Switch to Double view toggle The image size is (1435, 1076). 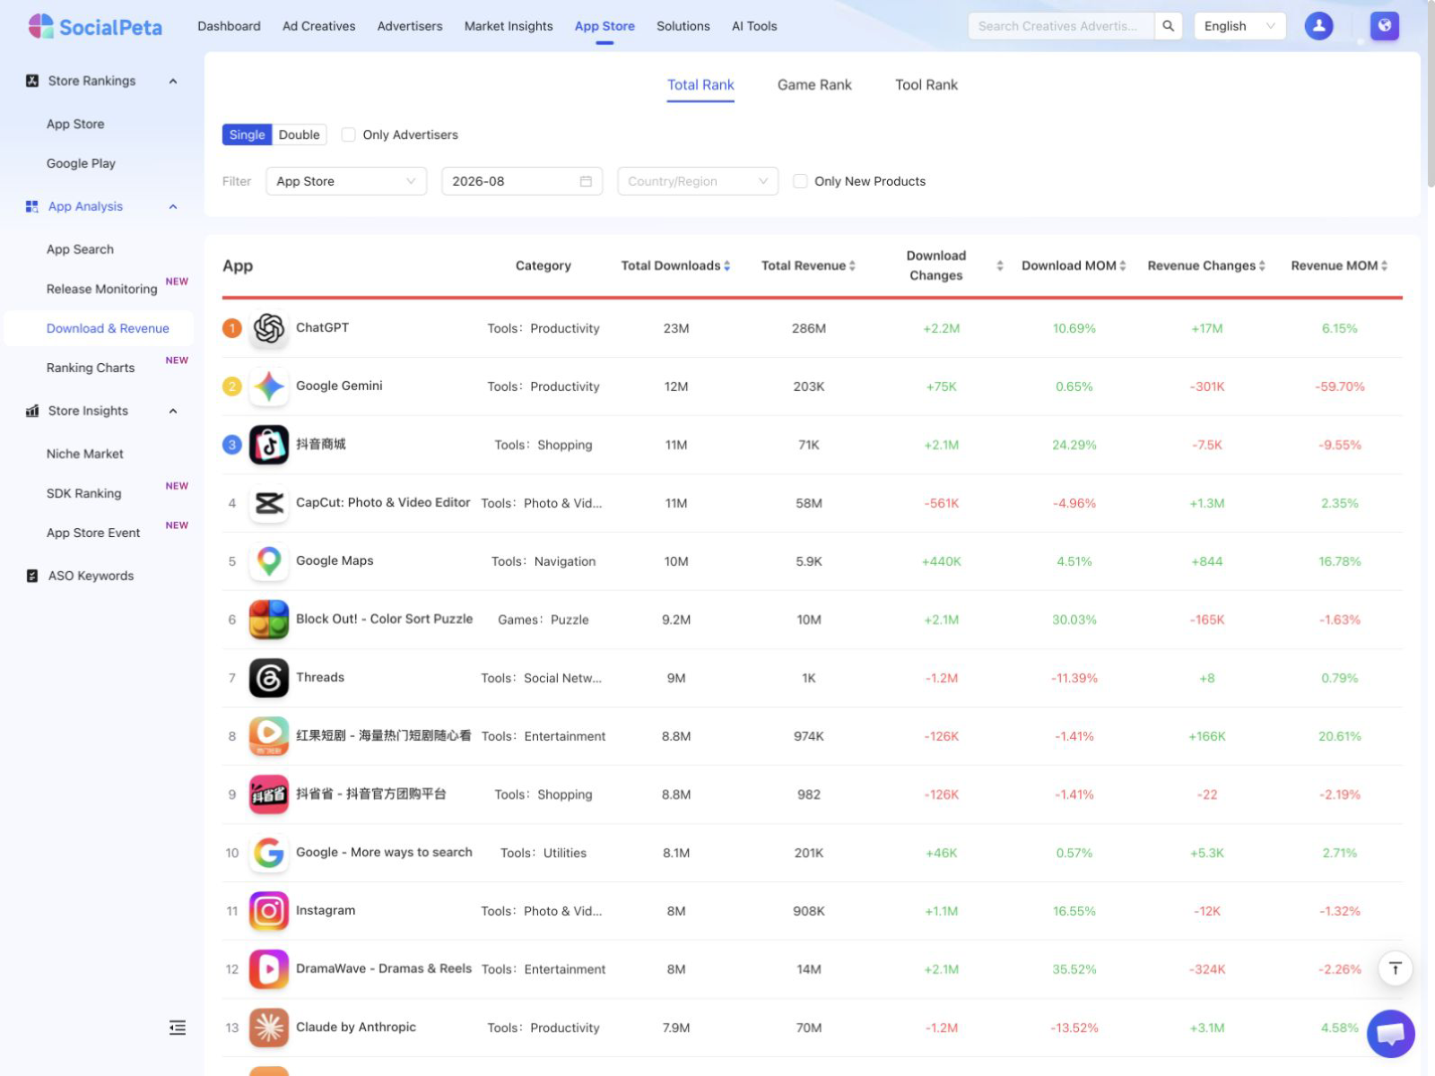click(299, 134)
